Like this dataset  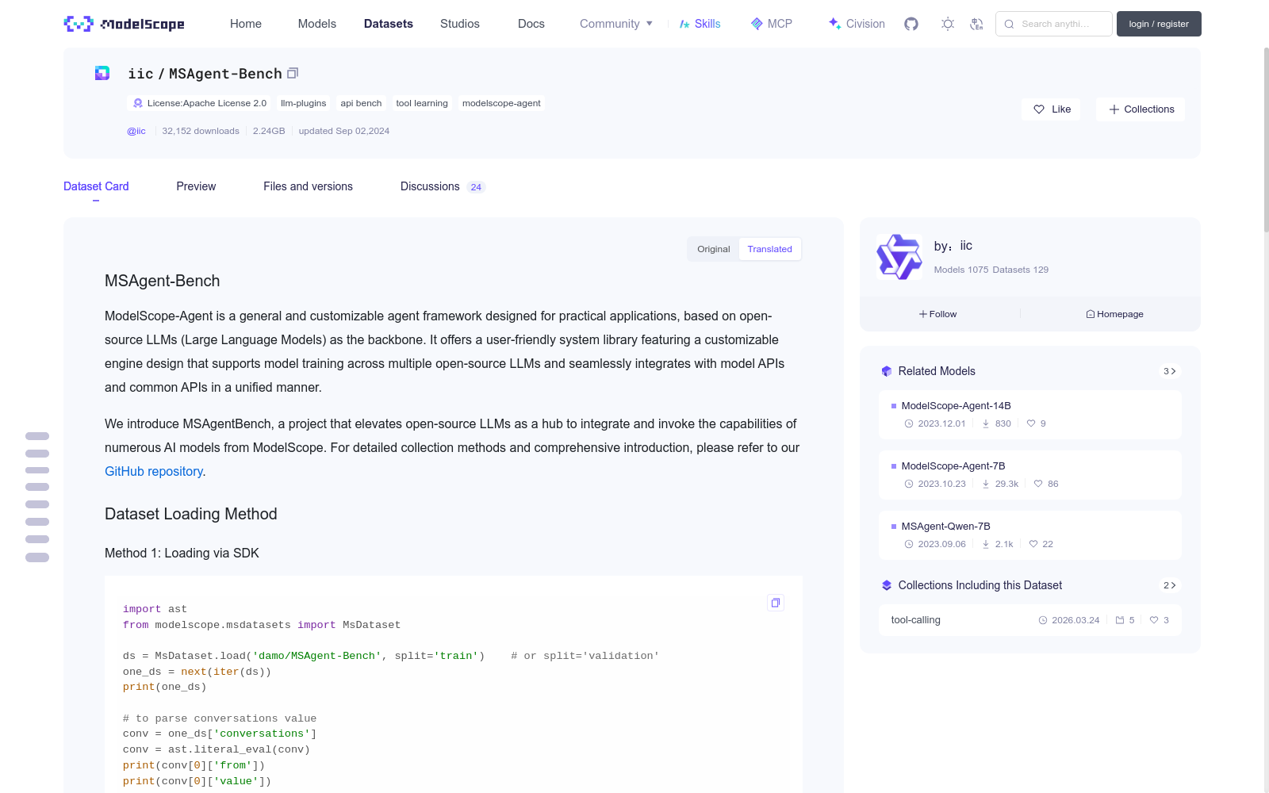coord(1051,109)
